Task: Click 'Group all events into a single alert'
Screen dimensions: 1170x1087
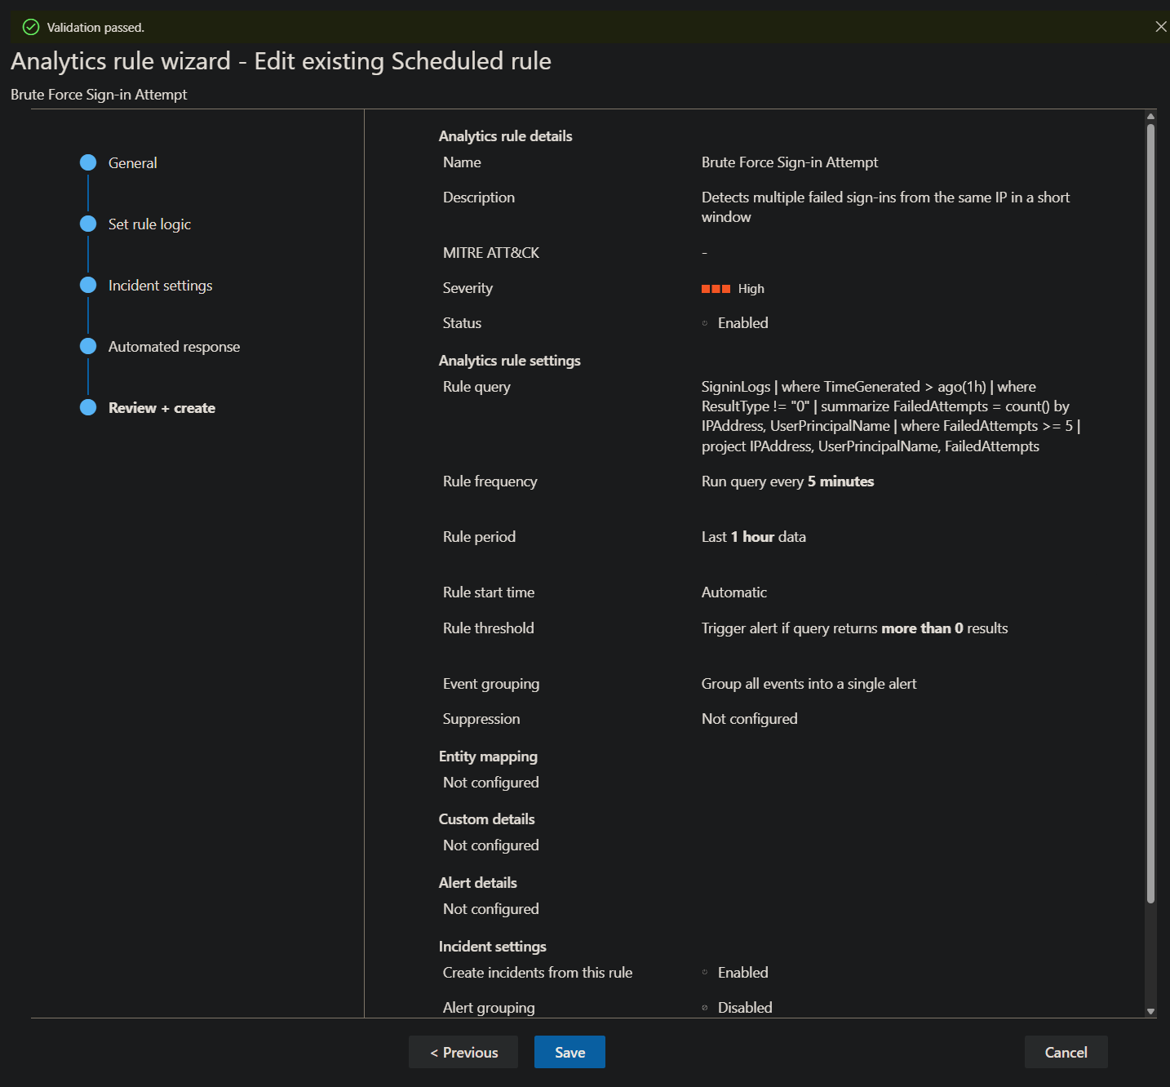Action: pyautogui.click(x=809, y=683)
